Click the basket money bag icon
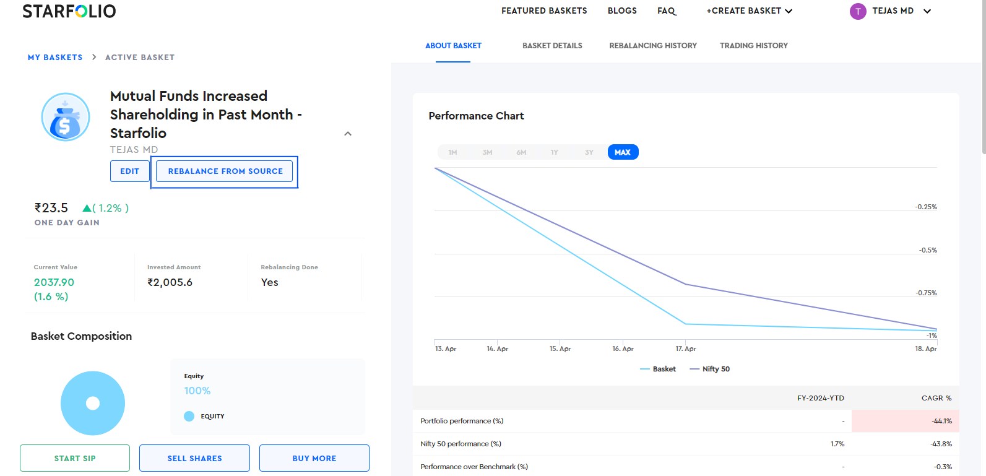Screen dimensions: 986x476 pos(66,117)
